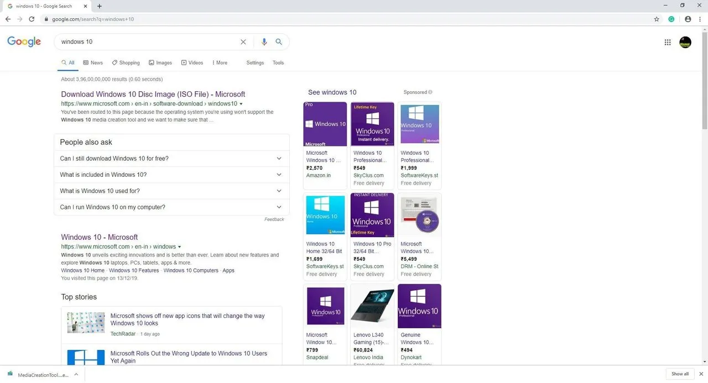
Task: Click Show all downloads button
Action: (680, 374)
